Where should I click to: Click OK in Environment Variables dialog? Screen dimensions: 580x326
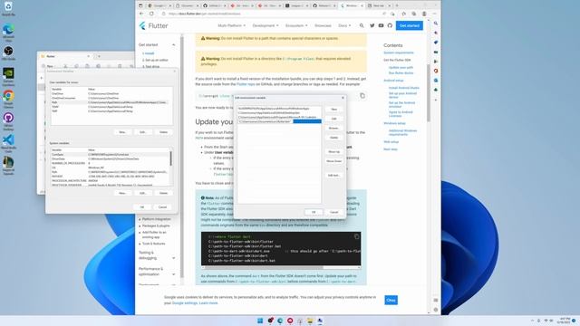click(142, 207)
